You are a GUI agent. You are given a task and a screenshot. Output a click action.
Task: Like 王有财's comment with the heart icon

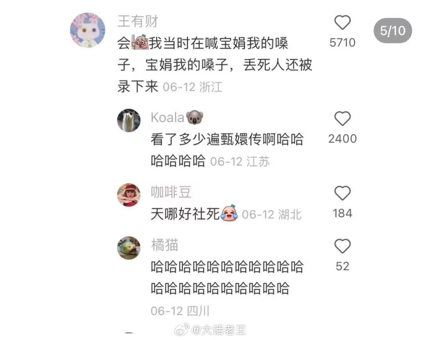click(342, 23)
